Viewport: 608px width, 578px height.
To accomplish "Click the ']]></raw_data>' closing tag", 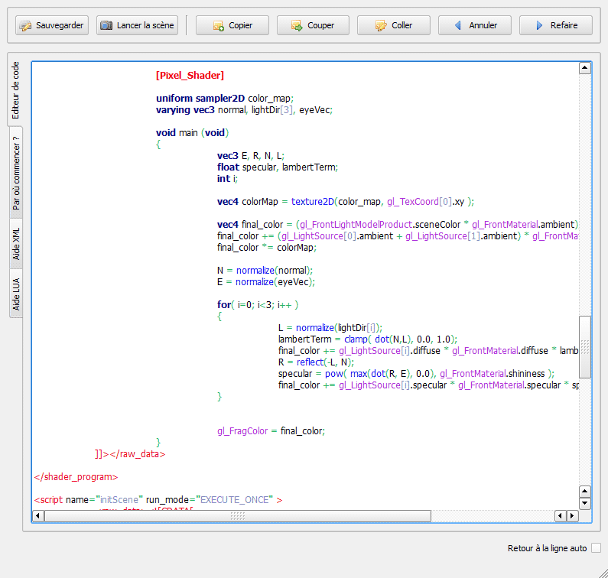I will 130,454.
